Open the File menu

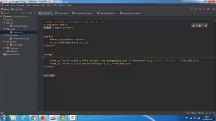[x=2, y=5]
